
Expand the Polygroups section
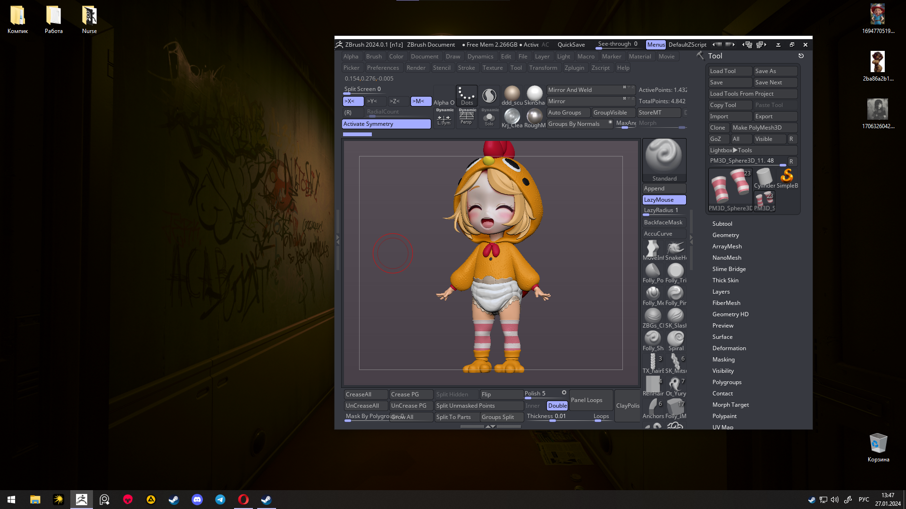coord(727,382)
